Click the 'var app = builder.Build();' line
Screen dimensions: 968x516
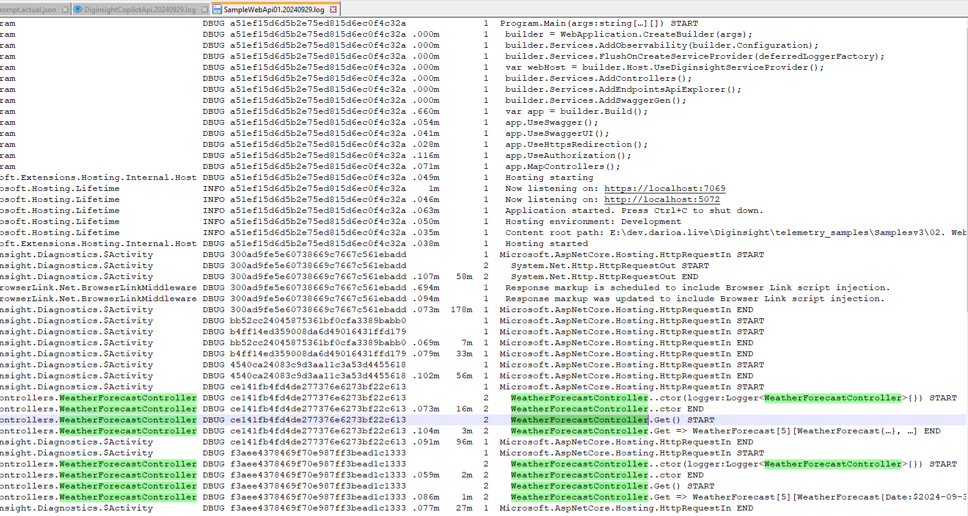tap(576, 111)
